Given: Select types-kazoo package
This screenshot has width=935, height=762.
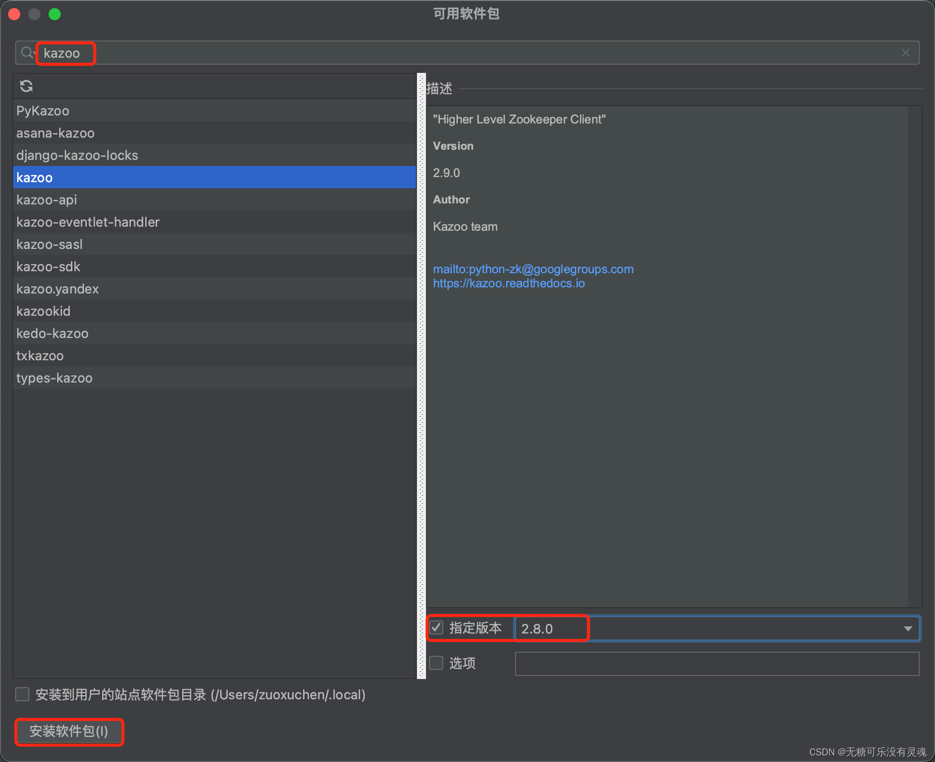Looking at the screenshot, I should click(215, 377).
